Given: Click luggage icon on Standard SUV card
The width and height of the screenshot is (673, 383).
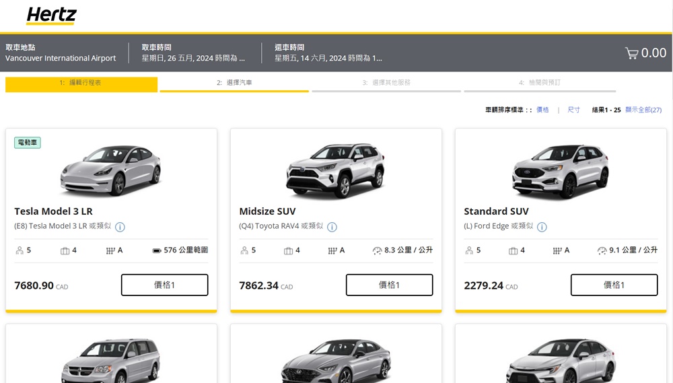Looking at the screenshot, I should pos(513,251).
